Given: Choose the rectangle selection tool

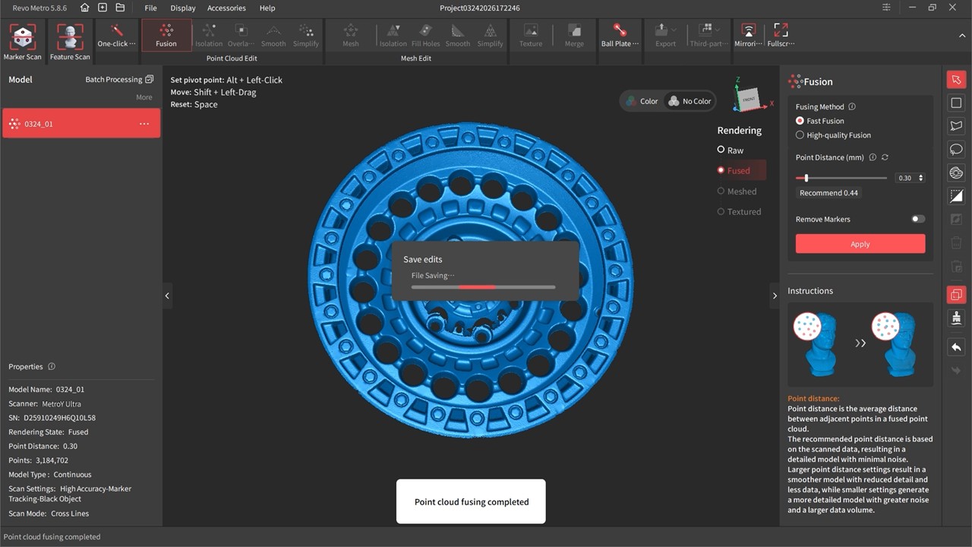Looking at the screenshot, I should click(956, 103).
